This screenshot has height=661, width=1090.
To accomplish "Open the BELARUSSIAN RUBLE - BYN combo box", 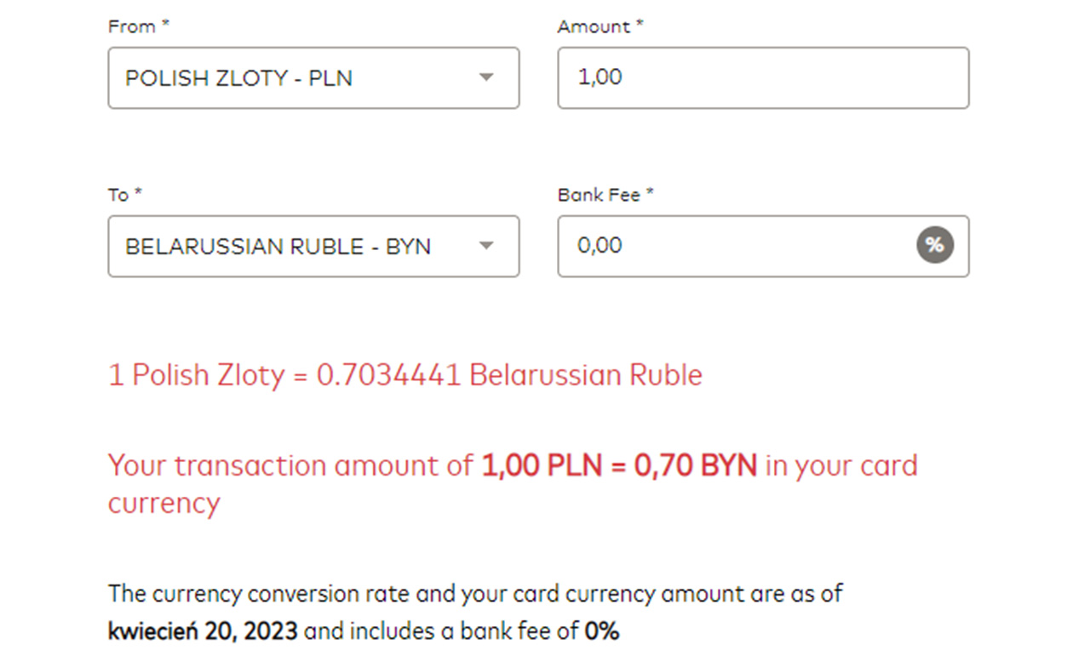I will point(290,247).
